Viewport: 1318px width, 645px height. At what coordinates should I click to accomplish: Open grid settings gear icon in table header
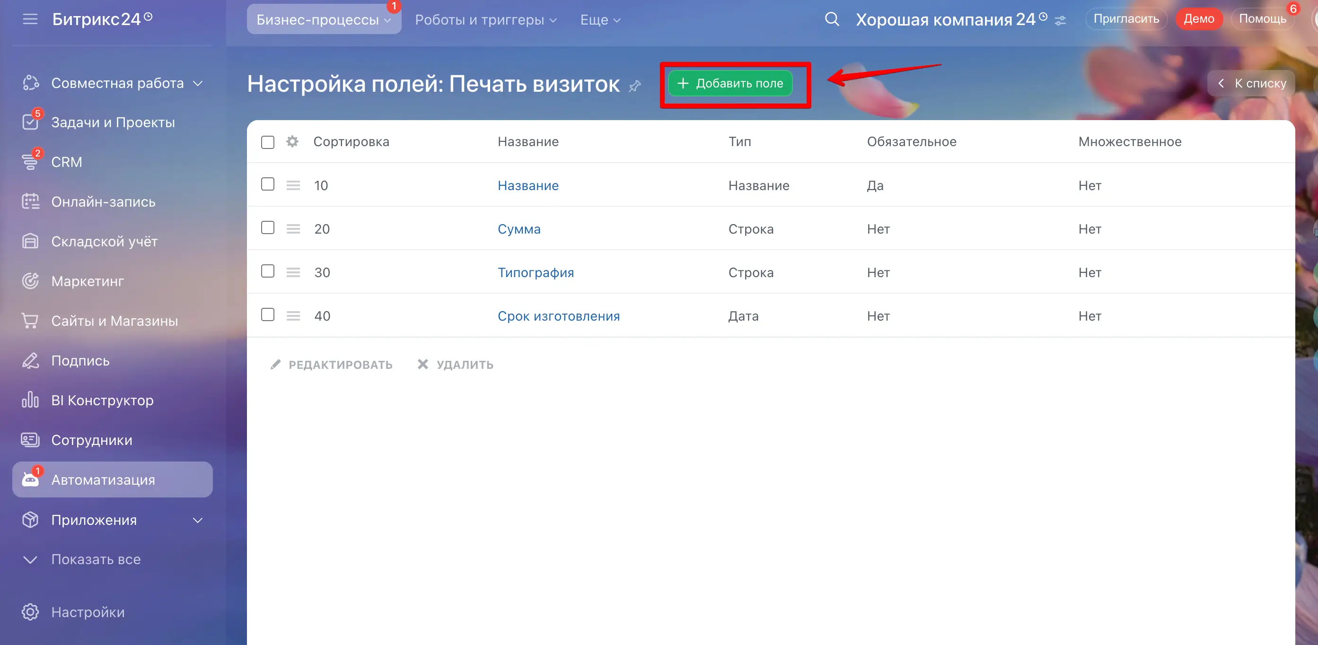click(x=292, y=142)
